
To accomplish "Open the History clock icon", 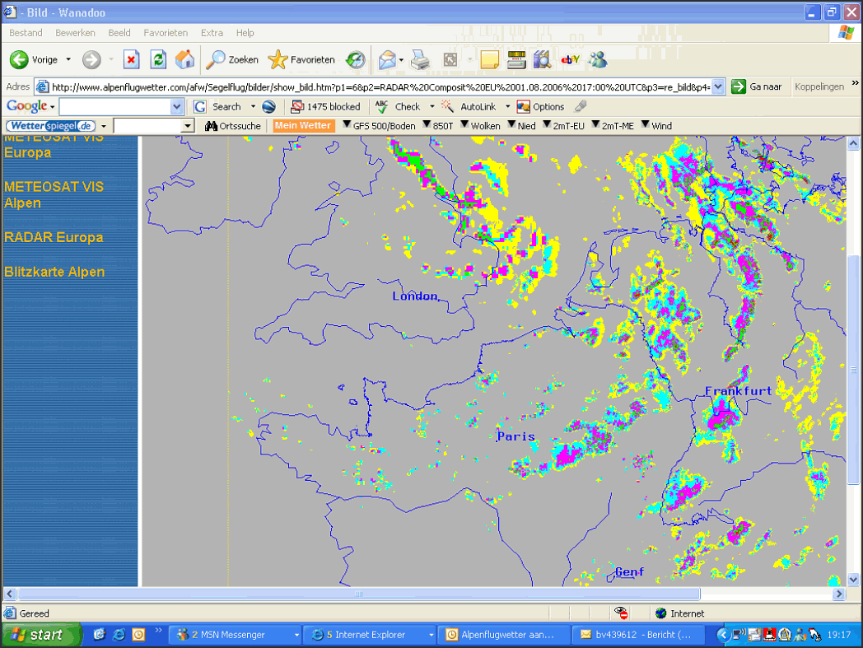I will coord(355,60).
